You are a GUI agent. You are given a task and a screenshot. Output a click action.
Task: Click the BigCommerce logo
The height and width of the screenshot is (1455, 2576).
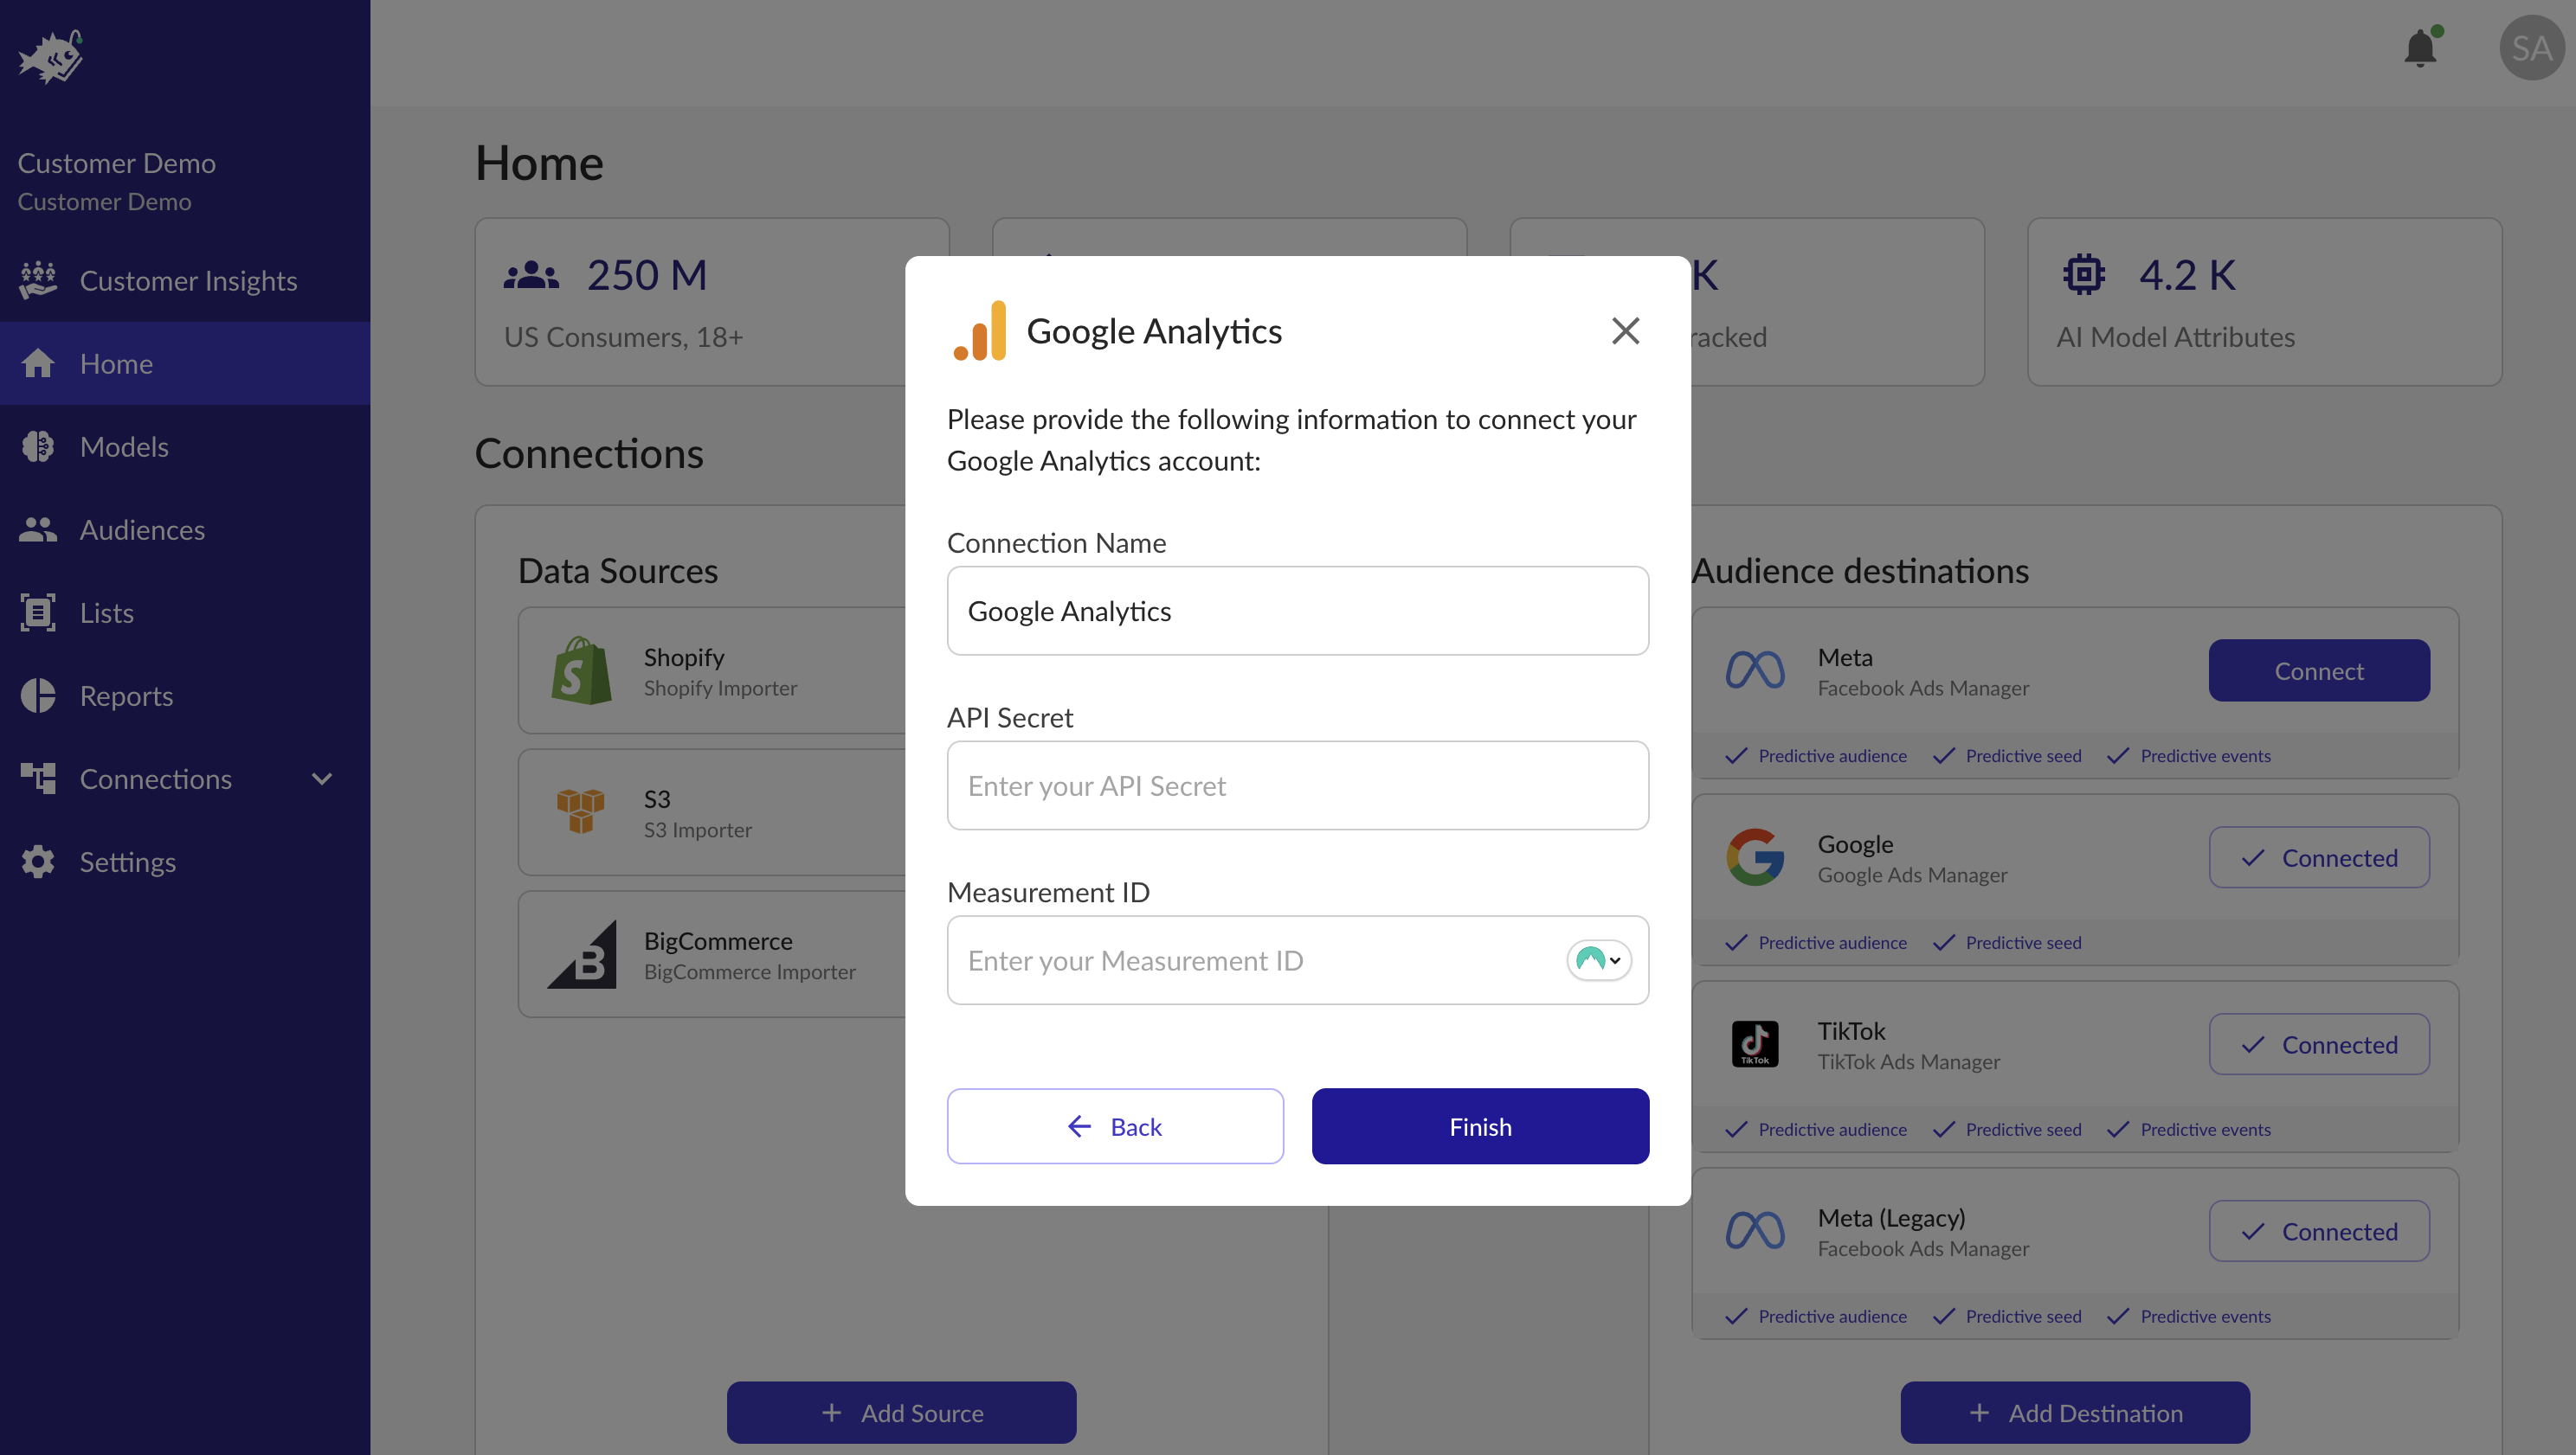click(x=582, y=954)
